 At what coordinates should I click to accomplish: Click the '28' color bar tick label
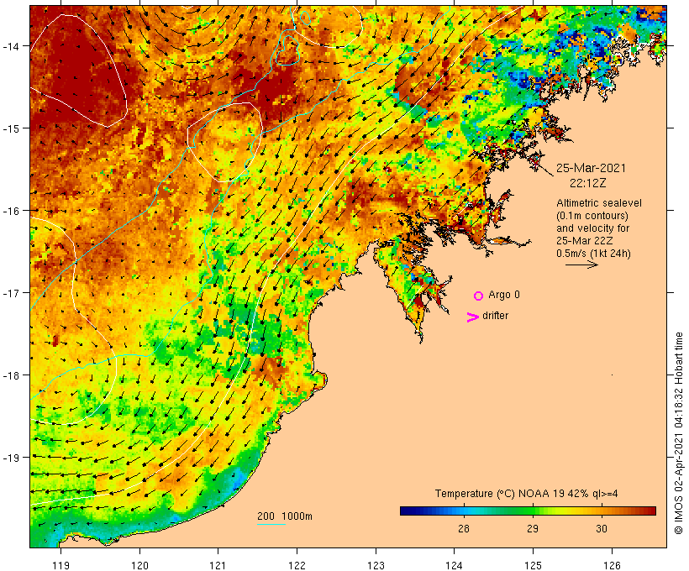tap(464, 529)
